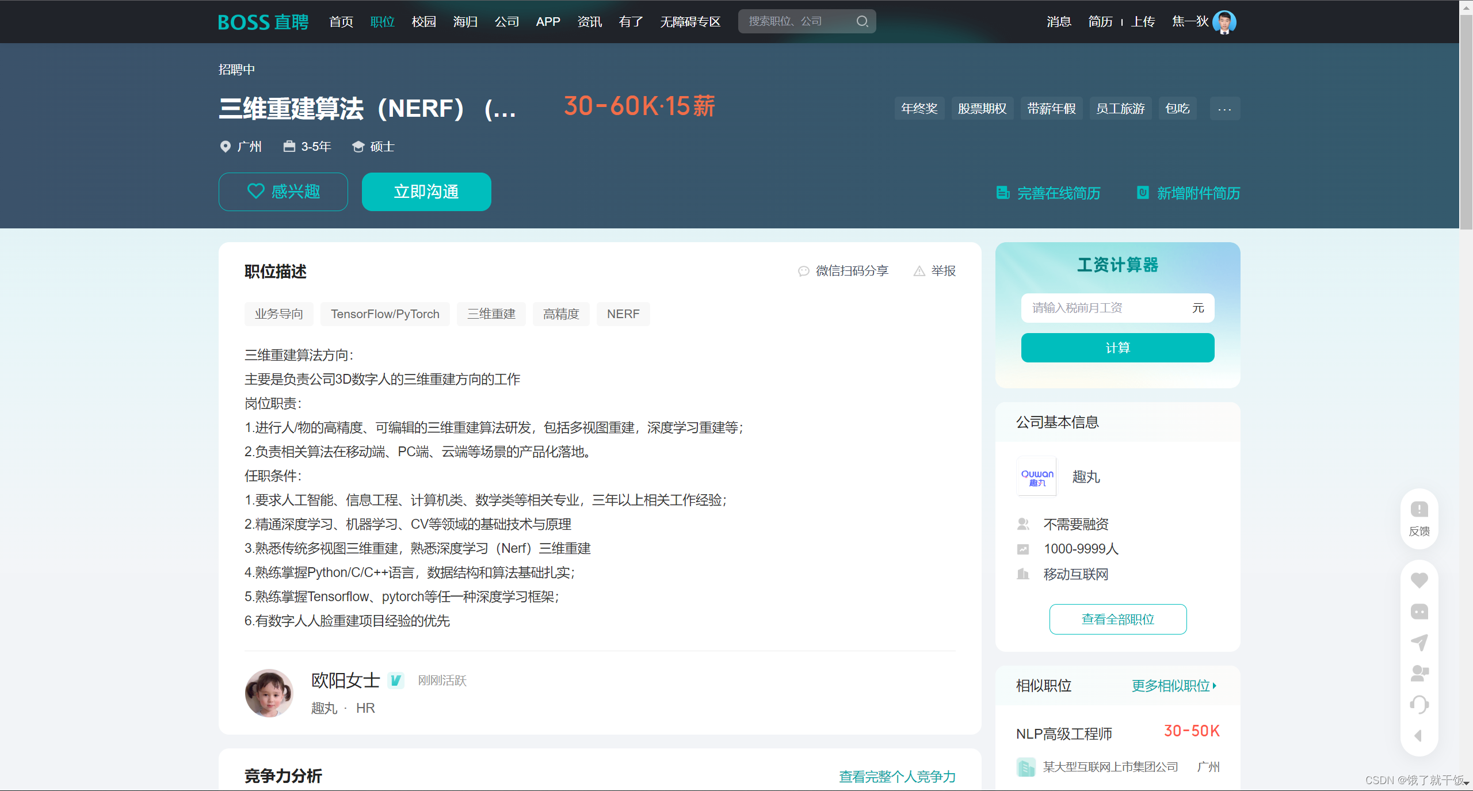Open the chat bubble icon in right sidebar
Screen dimensions: 1473x791
point(1419,611)
